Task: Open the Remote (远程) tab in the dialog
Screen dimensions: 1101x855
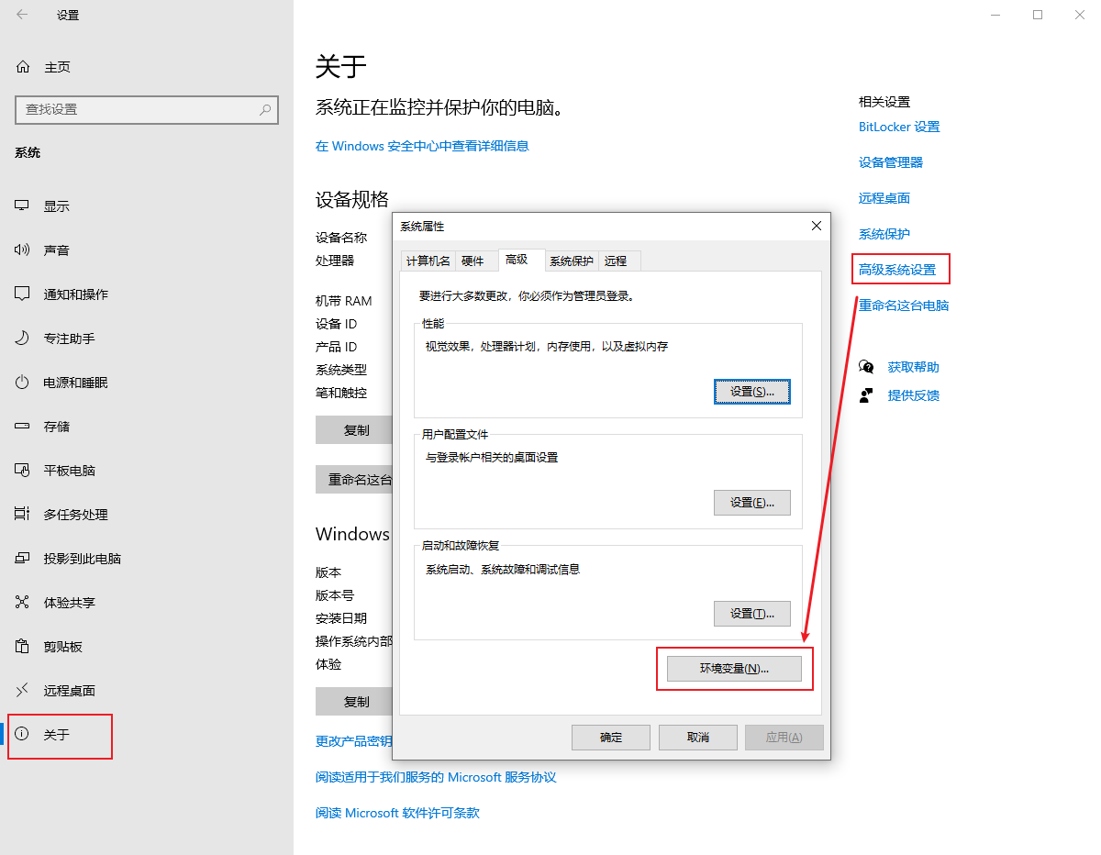Action: (x=616, y=261)
